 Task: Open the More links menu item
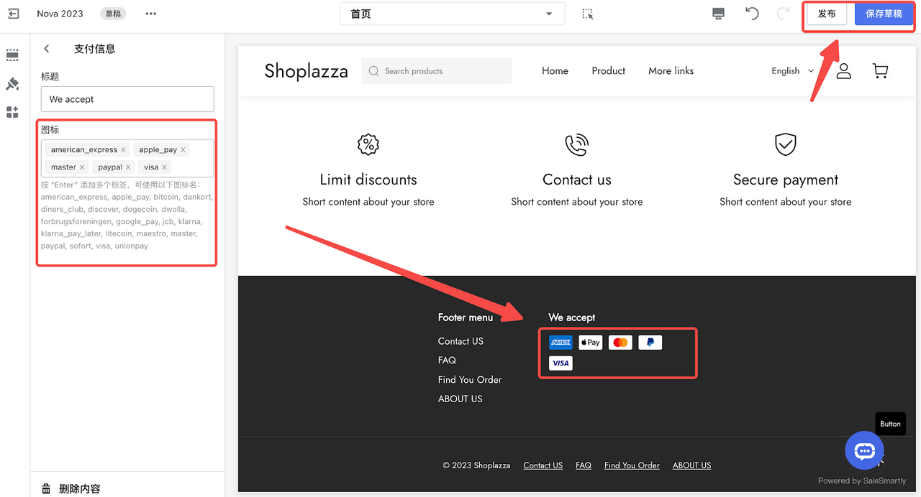pyautogui.click(x=671, y=71)
